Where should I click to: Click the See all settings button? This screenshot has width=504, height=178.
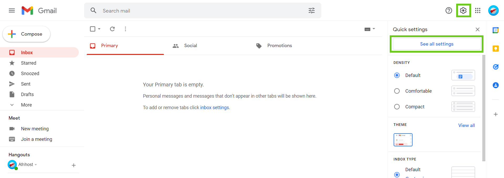[x=436, y=44]
